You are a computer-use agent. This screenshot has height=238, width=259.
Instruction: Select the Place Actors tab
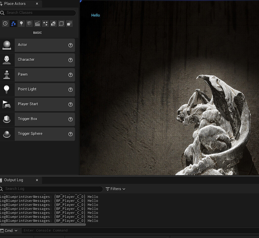[x=15, y=4]
